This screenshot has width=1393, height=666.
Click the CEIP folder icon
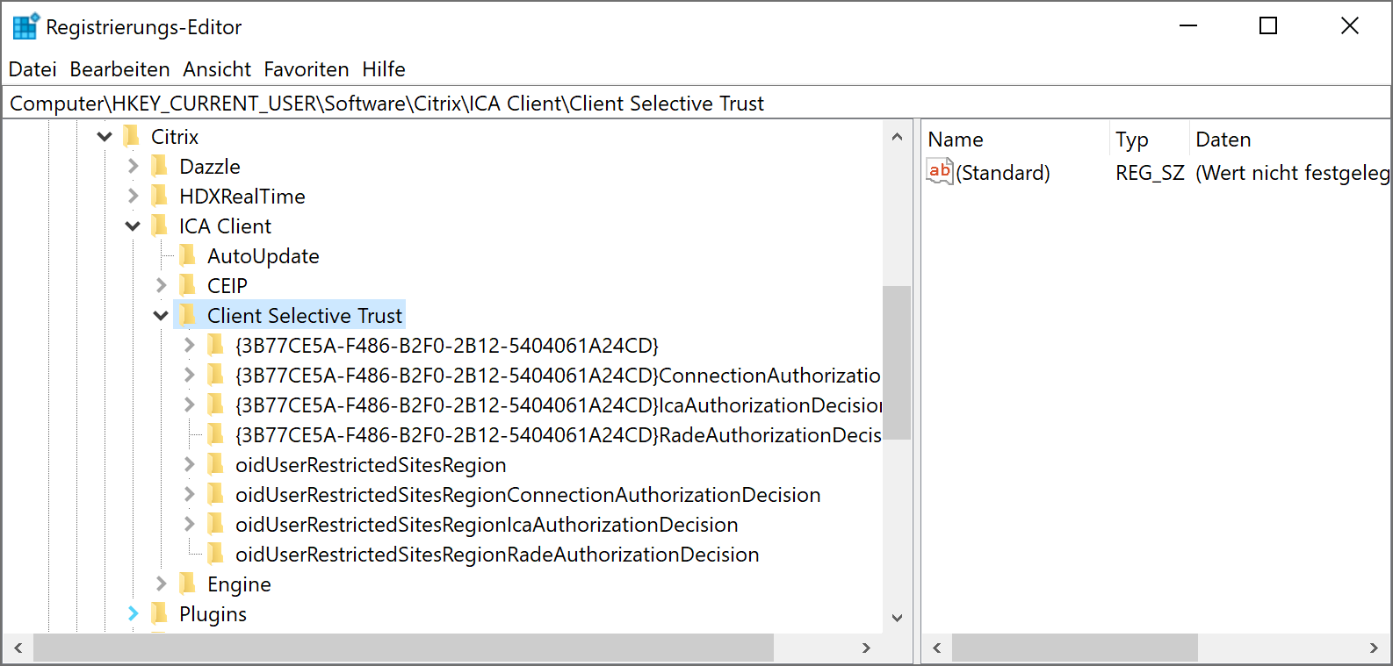click(x=187, y=285)
